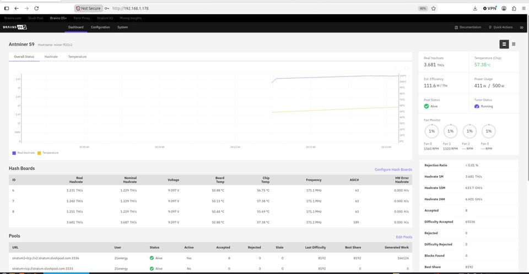The image size is (529, 274).
Task: Click the green Alive Pool Status icon
Action: click(x=427, y=106)
